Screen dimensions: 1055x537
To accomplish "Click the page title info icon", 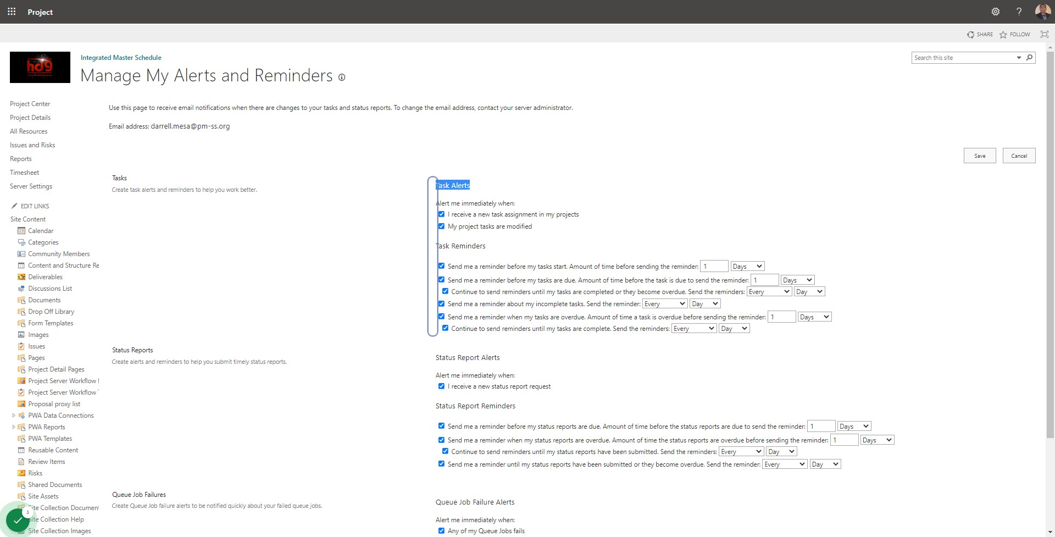I will click(x=341, y=77).
